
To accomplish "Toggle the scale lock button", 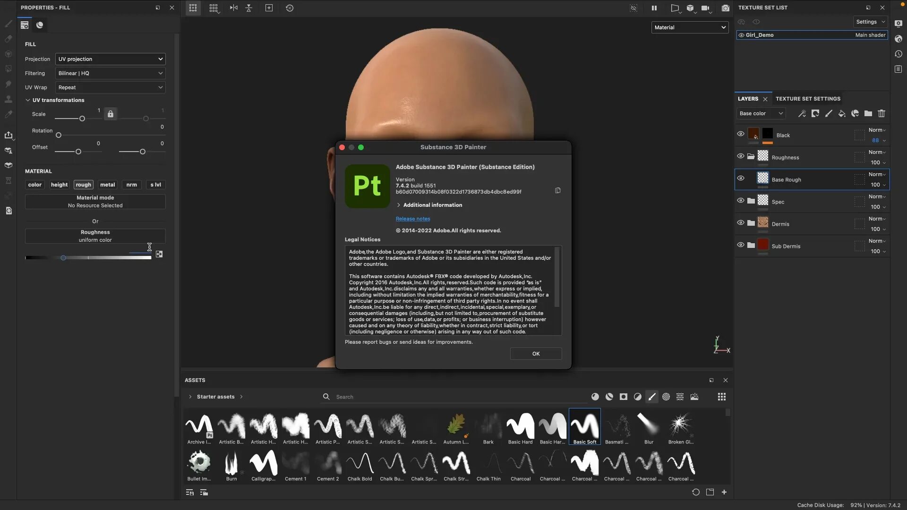I will pos(110,114).
